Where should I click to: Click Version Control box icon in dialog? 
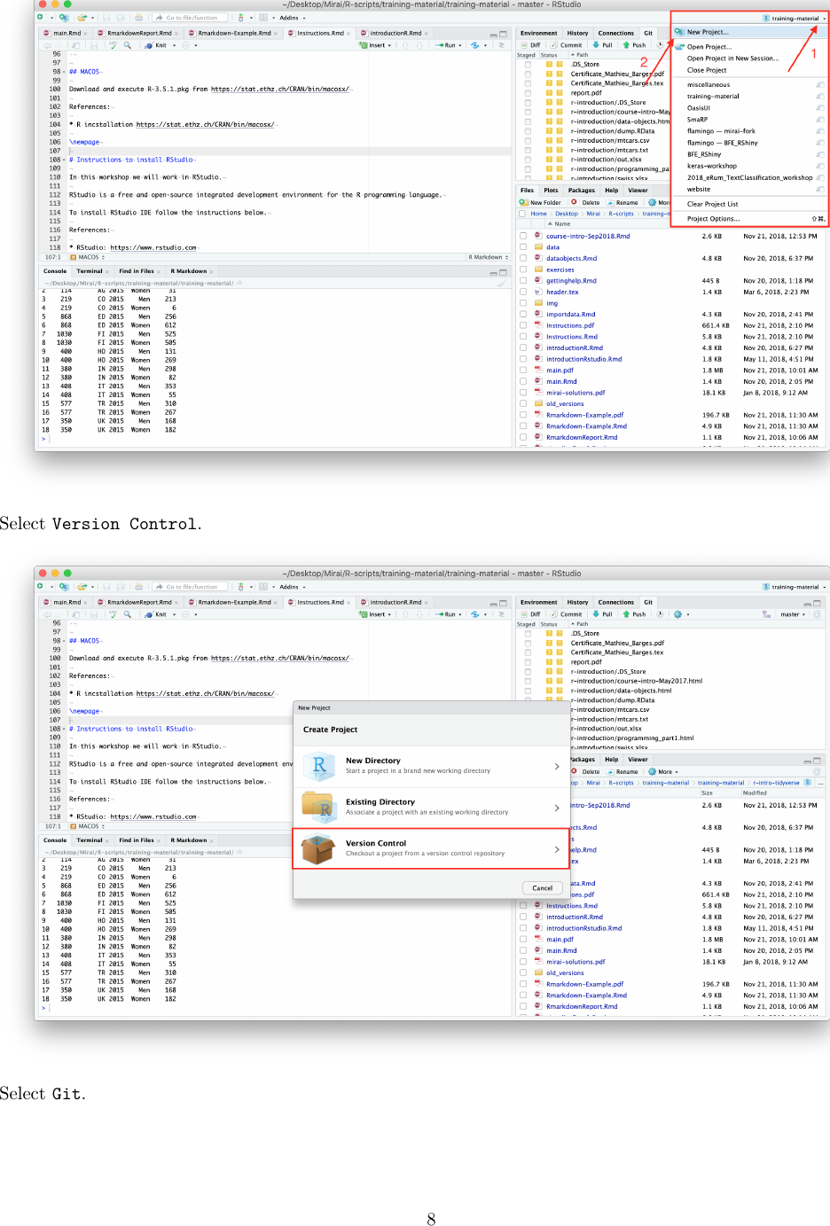click(x=317, y=848)
